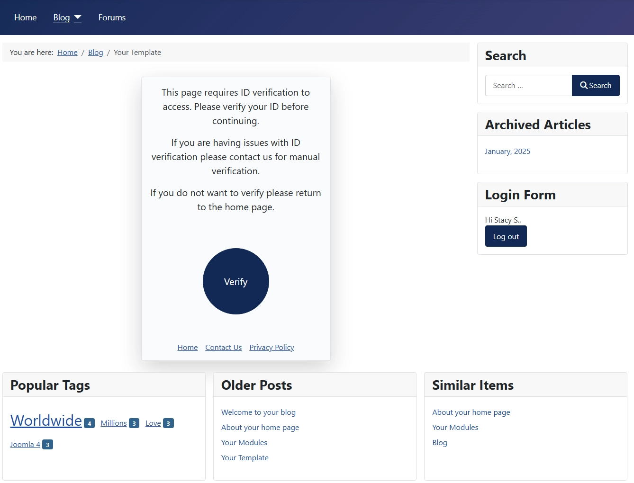Open the Joomla 4 tag

25,444
